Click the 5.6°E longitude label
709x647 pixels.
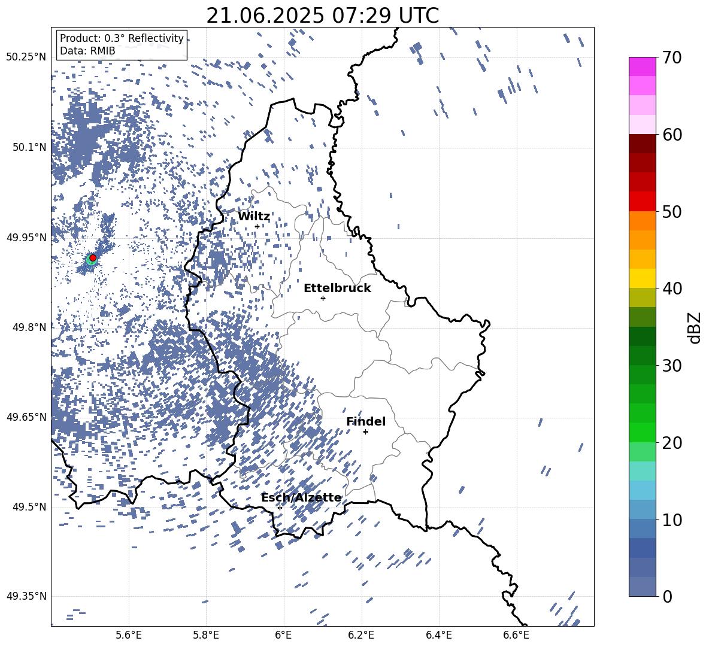(x=128, y=635)
